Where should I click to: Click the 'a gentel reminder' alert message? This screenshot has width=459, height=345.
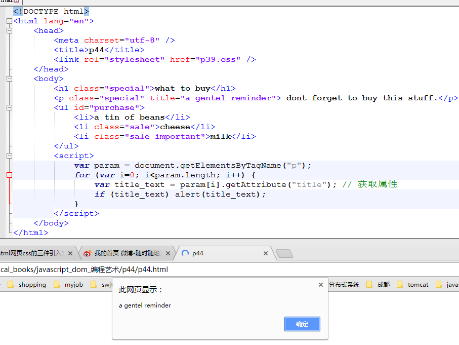pos(145,305)
